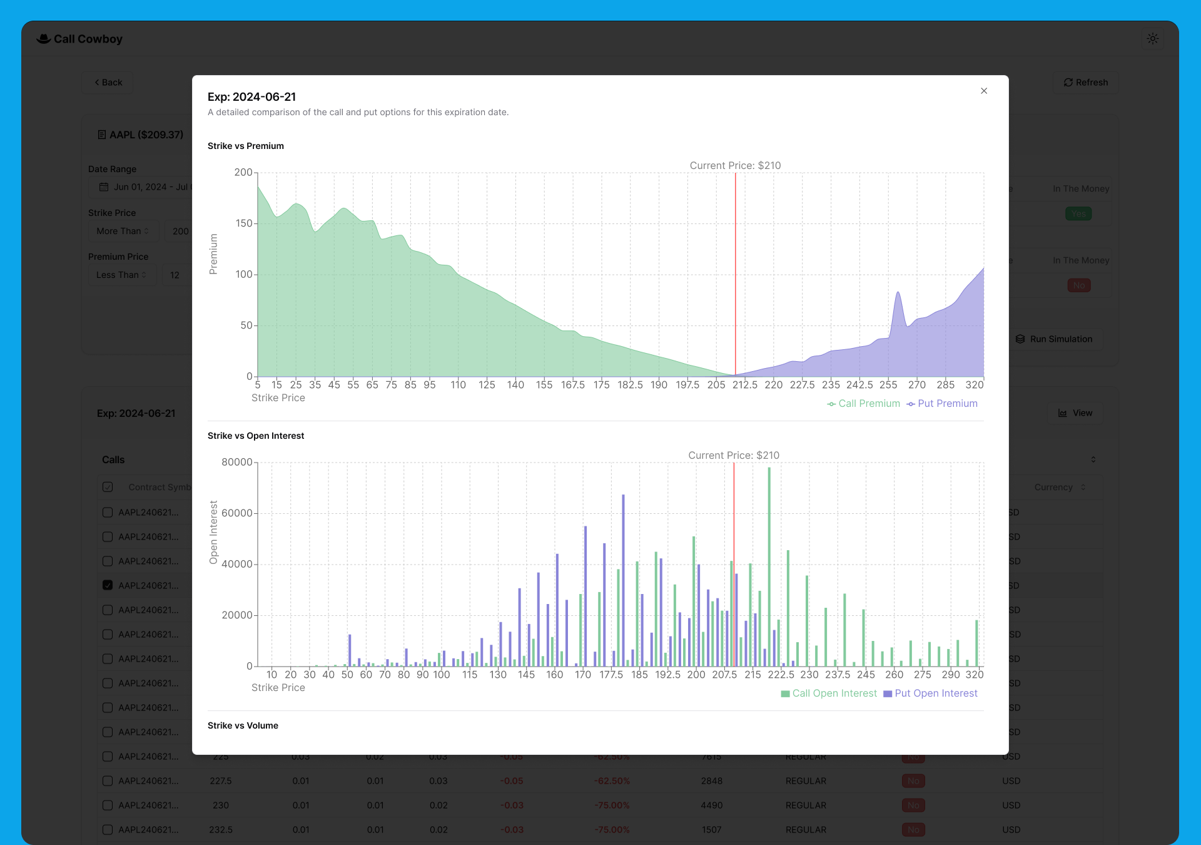Click the stack icon in Run Simulation
The width and height of the screenshot is (1201, 845).
point(1020,339)
